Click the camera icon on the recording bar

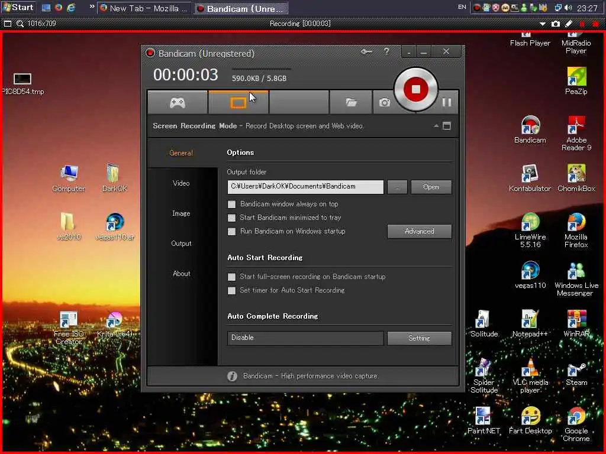555,24
